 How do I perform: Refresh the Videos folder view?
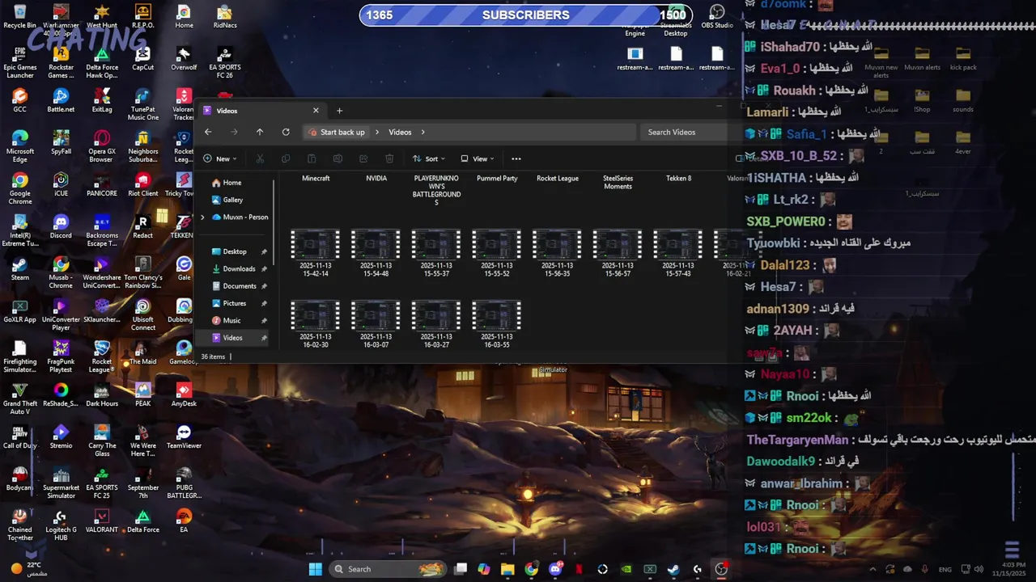pos(286,132)
